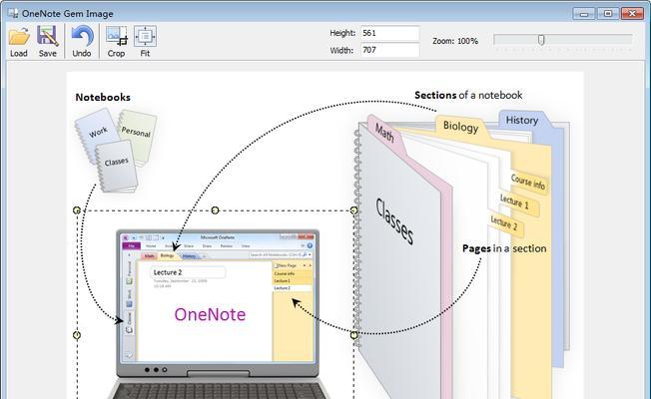Close the OneNote Gem Image window
This screenshot has width=651, height=399.
(x=632, y=14)
